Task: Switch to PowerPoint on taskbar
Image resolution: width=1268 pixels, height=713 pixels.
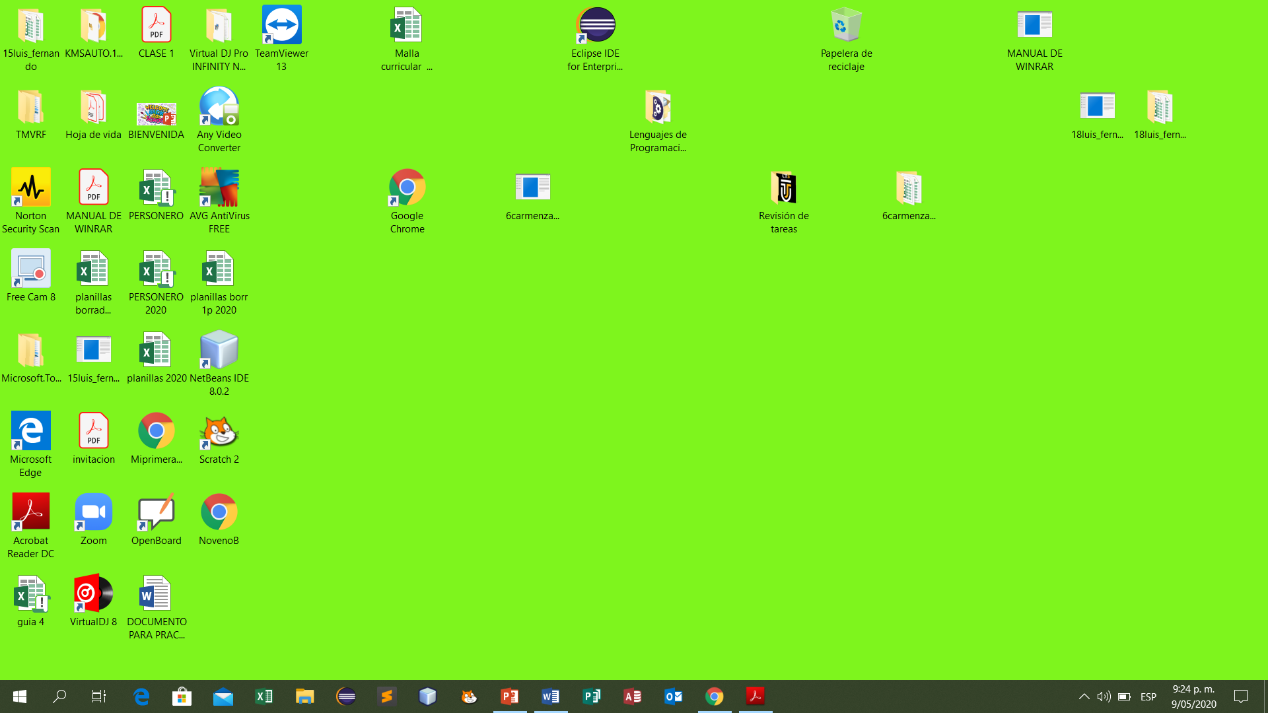Action: (510, 696)
